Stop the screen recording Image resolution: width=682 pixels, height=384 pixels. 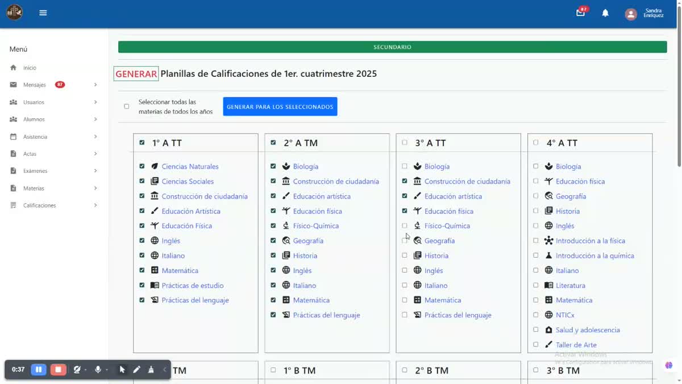click(58, 370)
